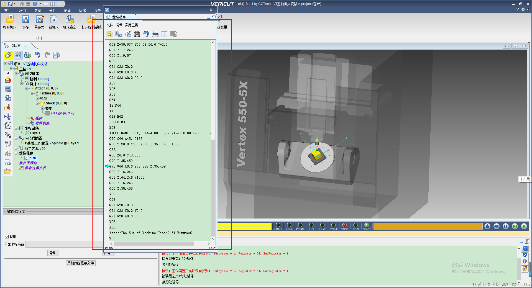Screen dimensions: 532x288
Task: Collapse the Stock (0, 0, 0) tree node
Action: point(37,103)
